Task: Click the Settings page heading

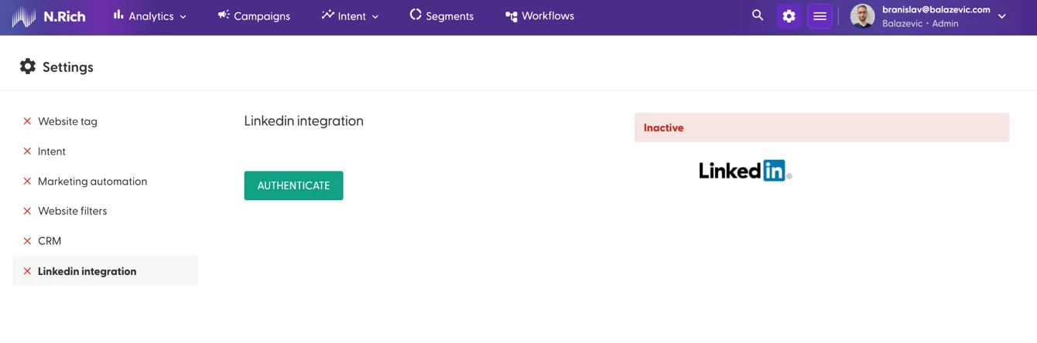Action: pyautogui.click(x=68, y=67)
